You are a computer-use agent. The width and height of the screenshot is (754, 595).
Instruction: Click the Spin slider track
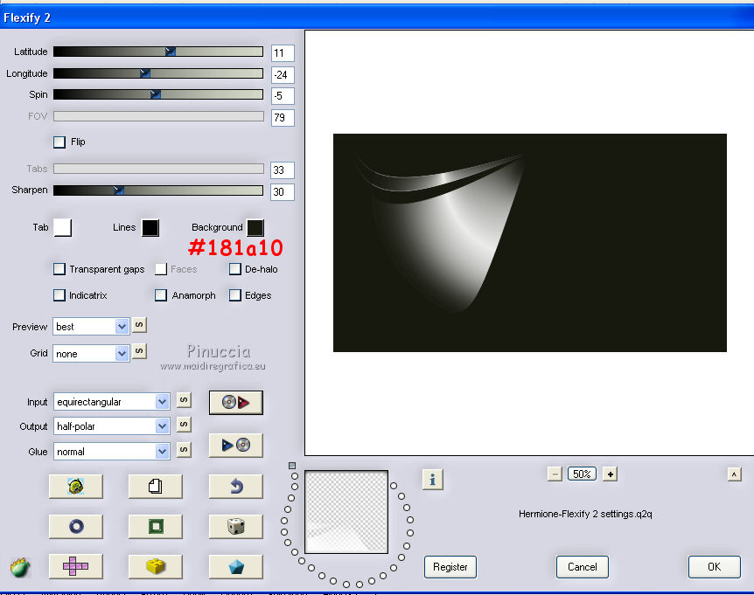(158, 94)
